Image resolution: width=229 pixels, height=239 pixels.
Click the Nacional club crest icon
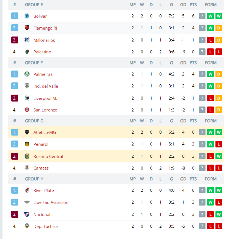(x=27, y=214)
